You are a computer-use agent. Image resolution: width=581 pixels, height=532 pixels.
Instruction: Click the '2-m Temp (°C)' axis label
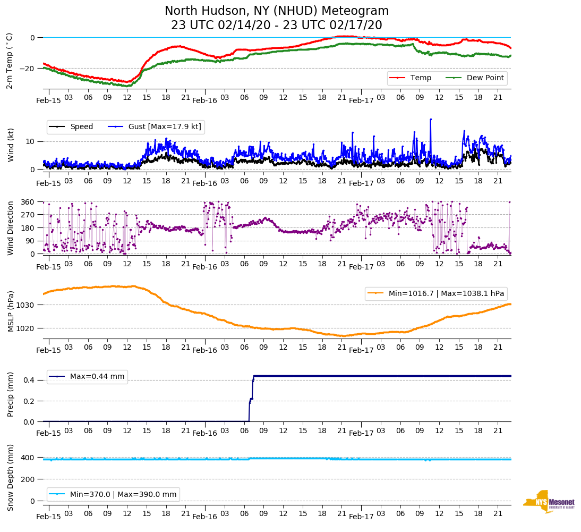[9, 61]
